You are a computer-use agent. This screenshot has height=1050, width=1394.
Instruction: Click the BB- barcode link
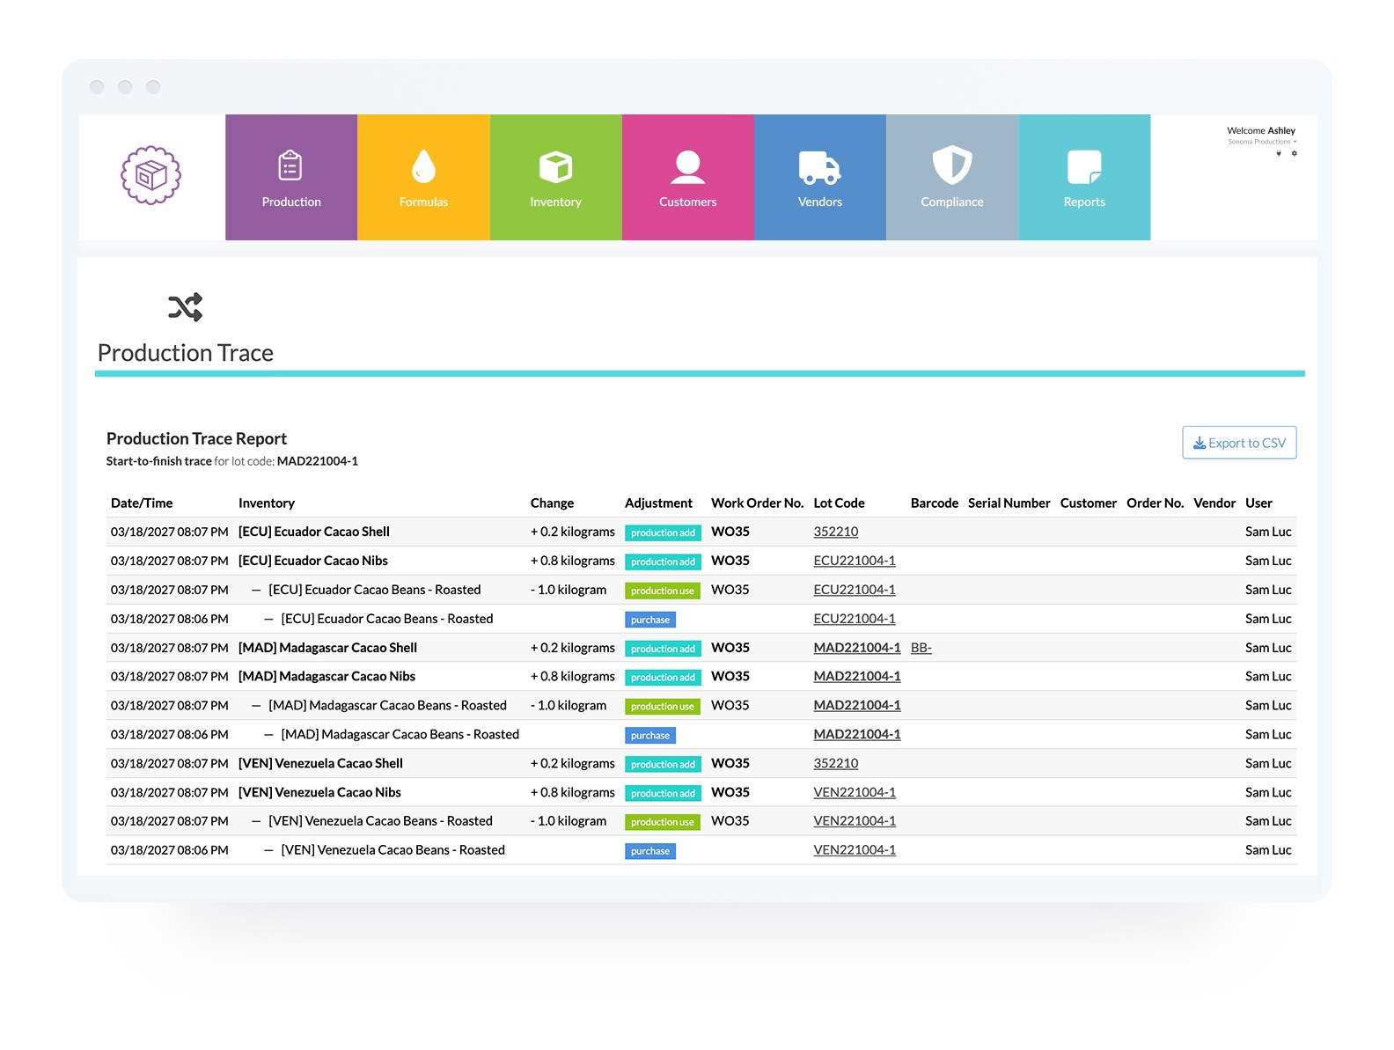click(x=921, y=648)
